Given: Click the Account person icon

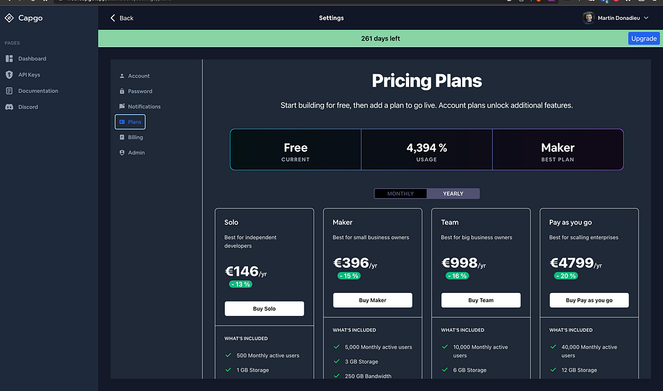Looking at the screenshot, I should [x=122, y=76].
